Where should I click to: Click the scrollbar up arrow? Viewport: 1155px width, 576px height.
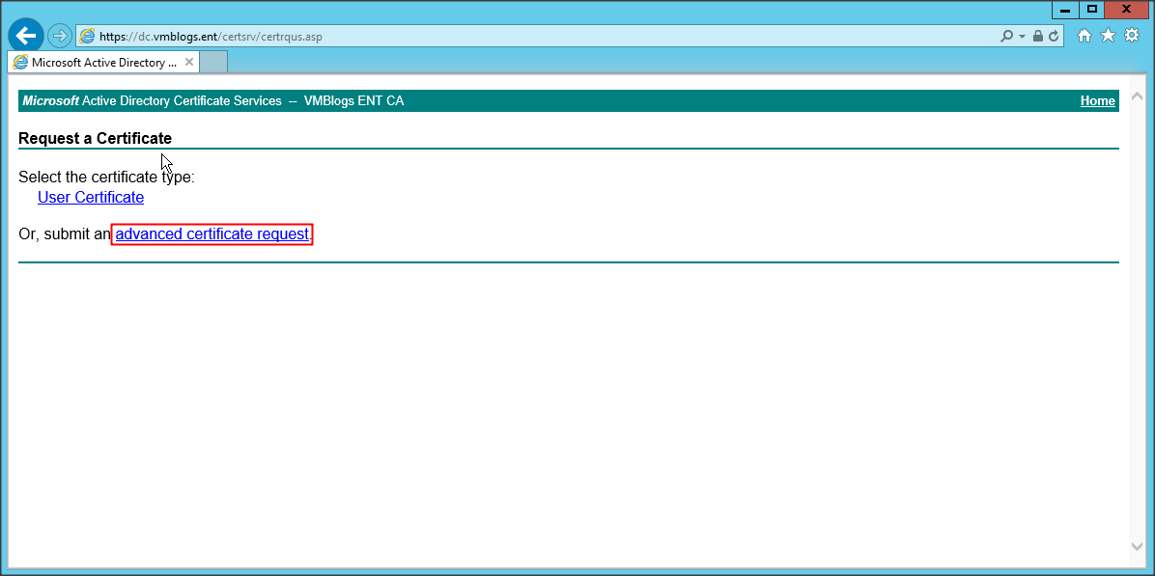1137,97
